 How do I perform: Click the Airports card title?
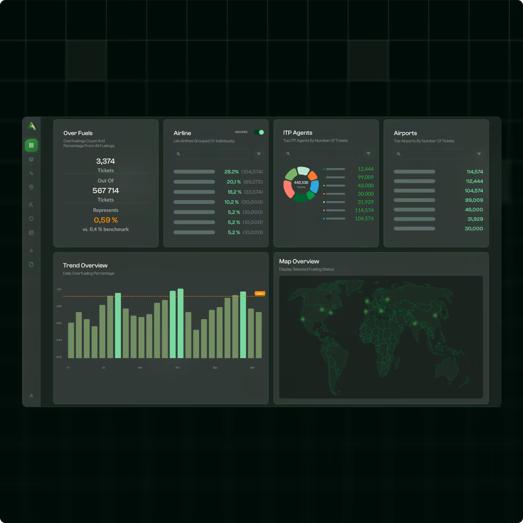point(405,133)
